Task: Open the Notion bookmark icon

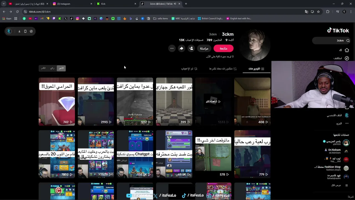Action: pos(148,19)
